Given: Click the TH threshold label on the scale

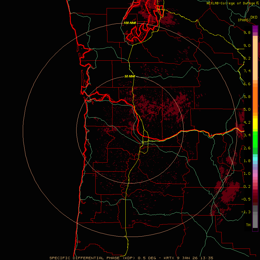Looking at the screenshot, I should coord(248,225).
